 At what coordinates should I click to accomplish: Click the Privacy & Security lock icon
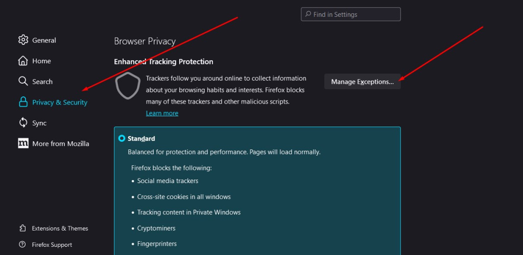click(x=23, y=102)
